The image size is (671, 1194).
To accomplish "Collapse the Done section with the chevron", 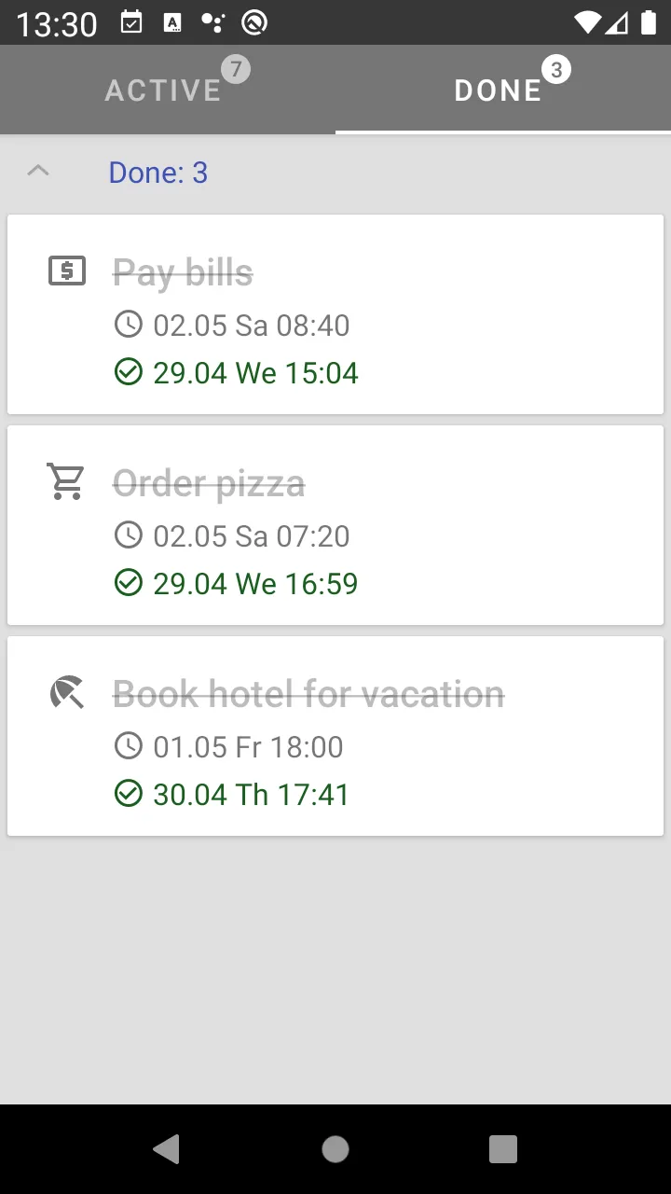I will pos(38,172).
